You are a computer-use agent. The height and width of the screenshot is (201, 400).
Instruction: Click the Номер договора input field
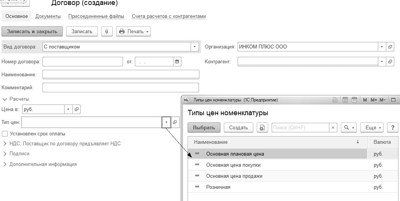coord(83,62)
